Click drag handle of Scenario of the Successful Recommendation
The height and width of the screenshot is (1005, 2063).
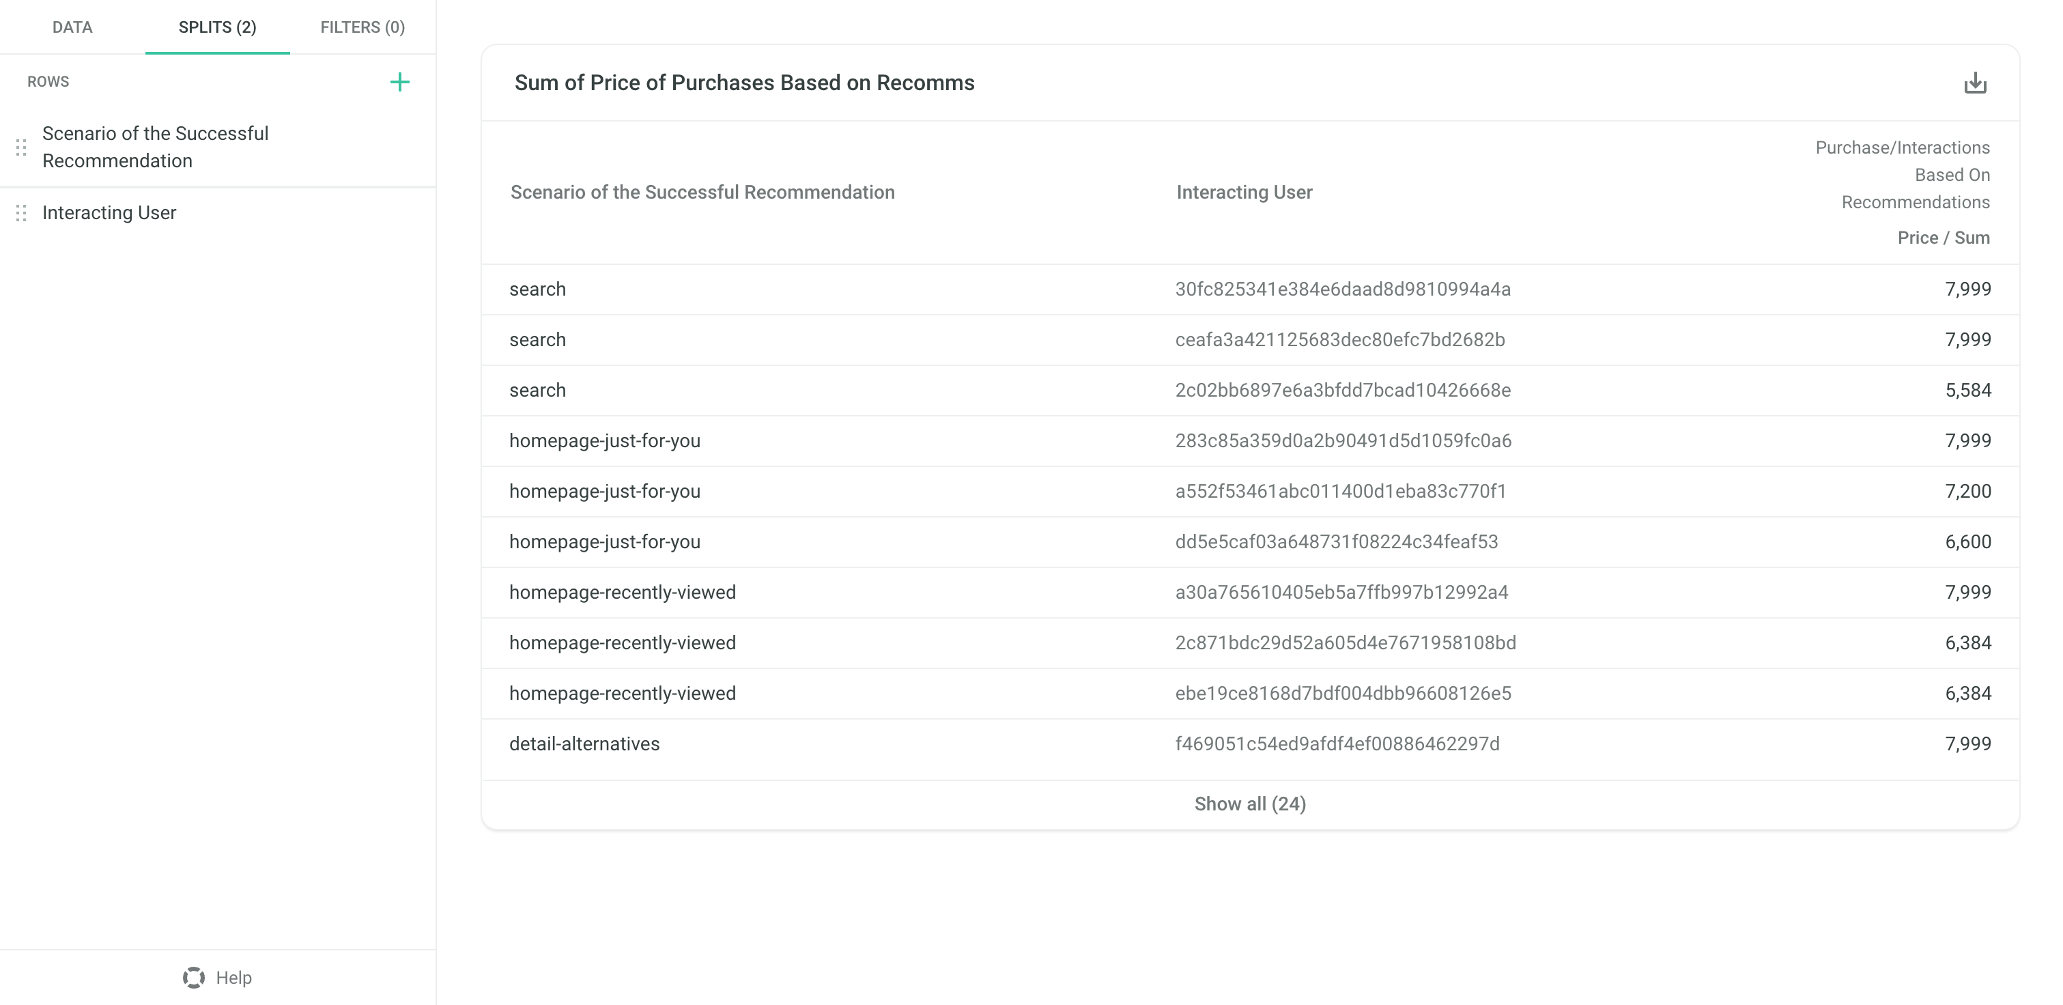(x=22, y=147)
